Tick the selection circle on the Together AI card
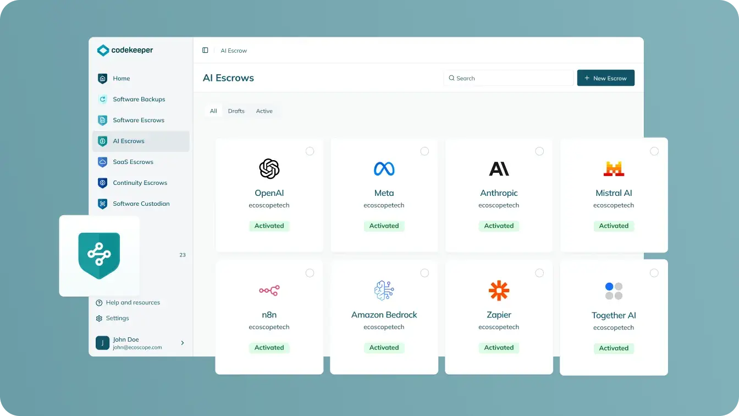Image resolution: width=739 pixels, height=416 pixels. [654, 273]
